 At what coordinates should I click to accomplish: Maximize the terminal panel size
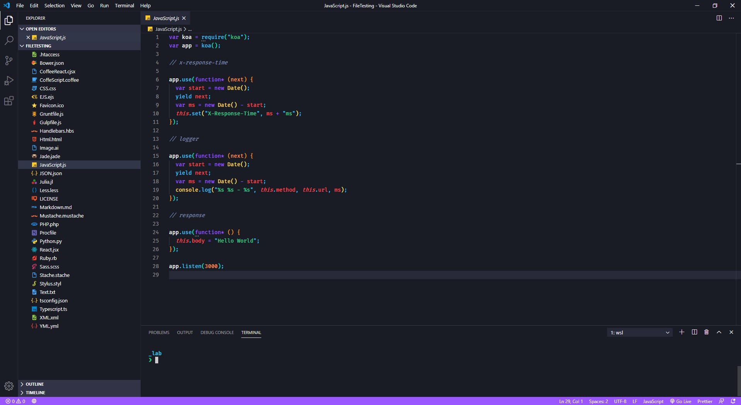pyautogui.click(x=719, y=332)
